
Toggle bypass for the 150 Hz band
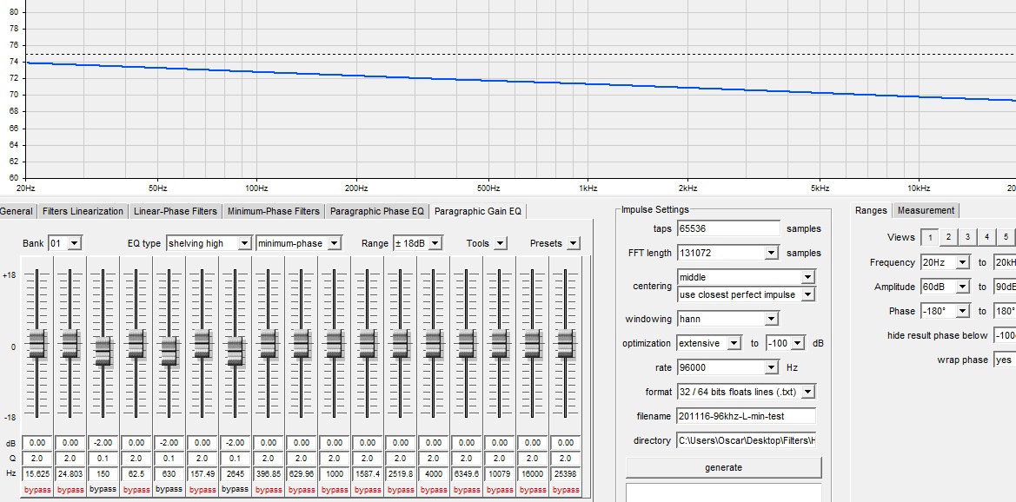click(x=103, y=490)
